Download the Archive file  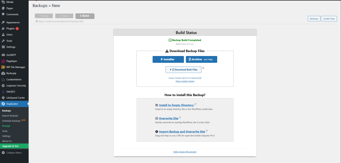[201, 59]
